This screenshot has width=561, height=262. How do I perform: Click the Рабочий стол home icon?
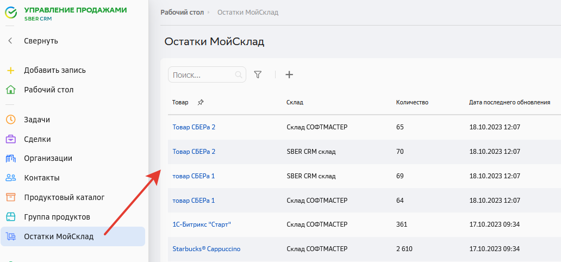(10, 90)
